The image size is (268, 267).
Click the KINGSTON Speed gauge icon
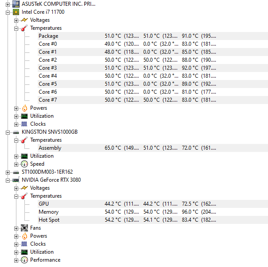24,164
